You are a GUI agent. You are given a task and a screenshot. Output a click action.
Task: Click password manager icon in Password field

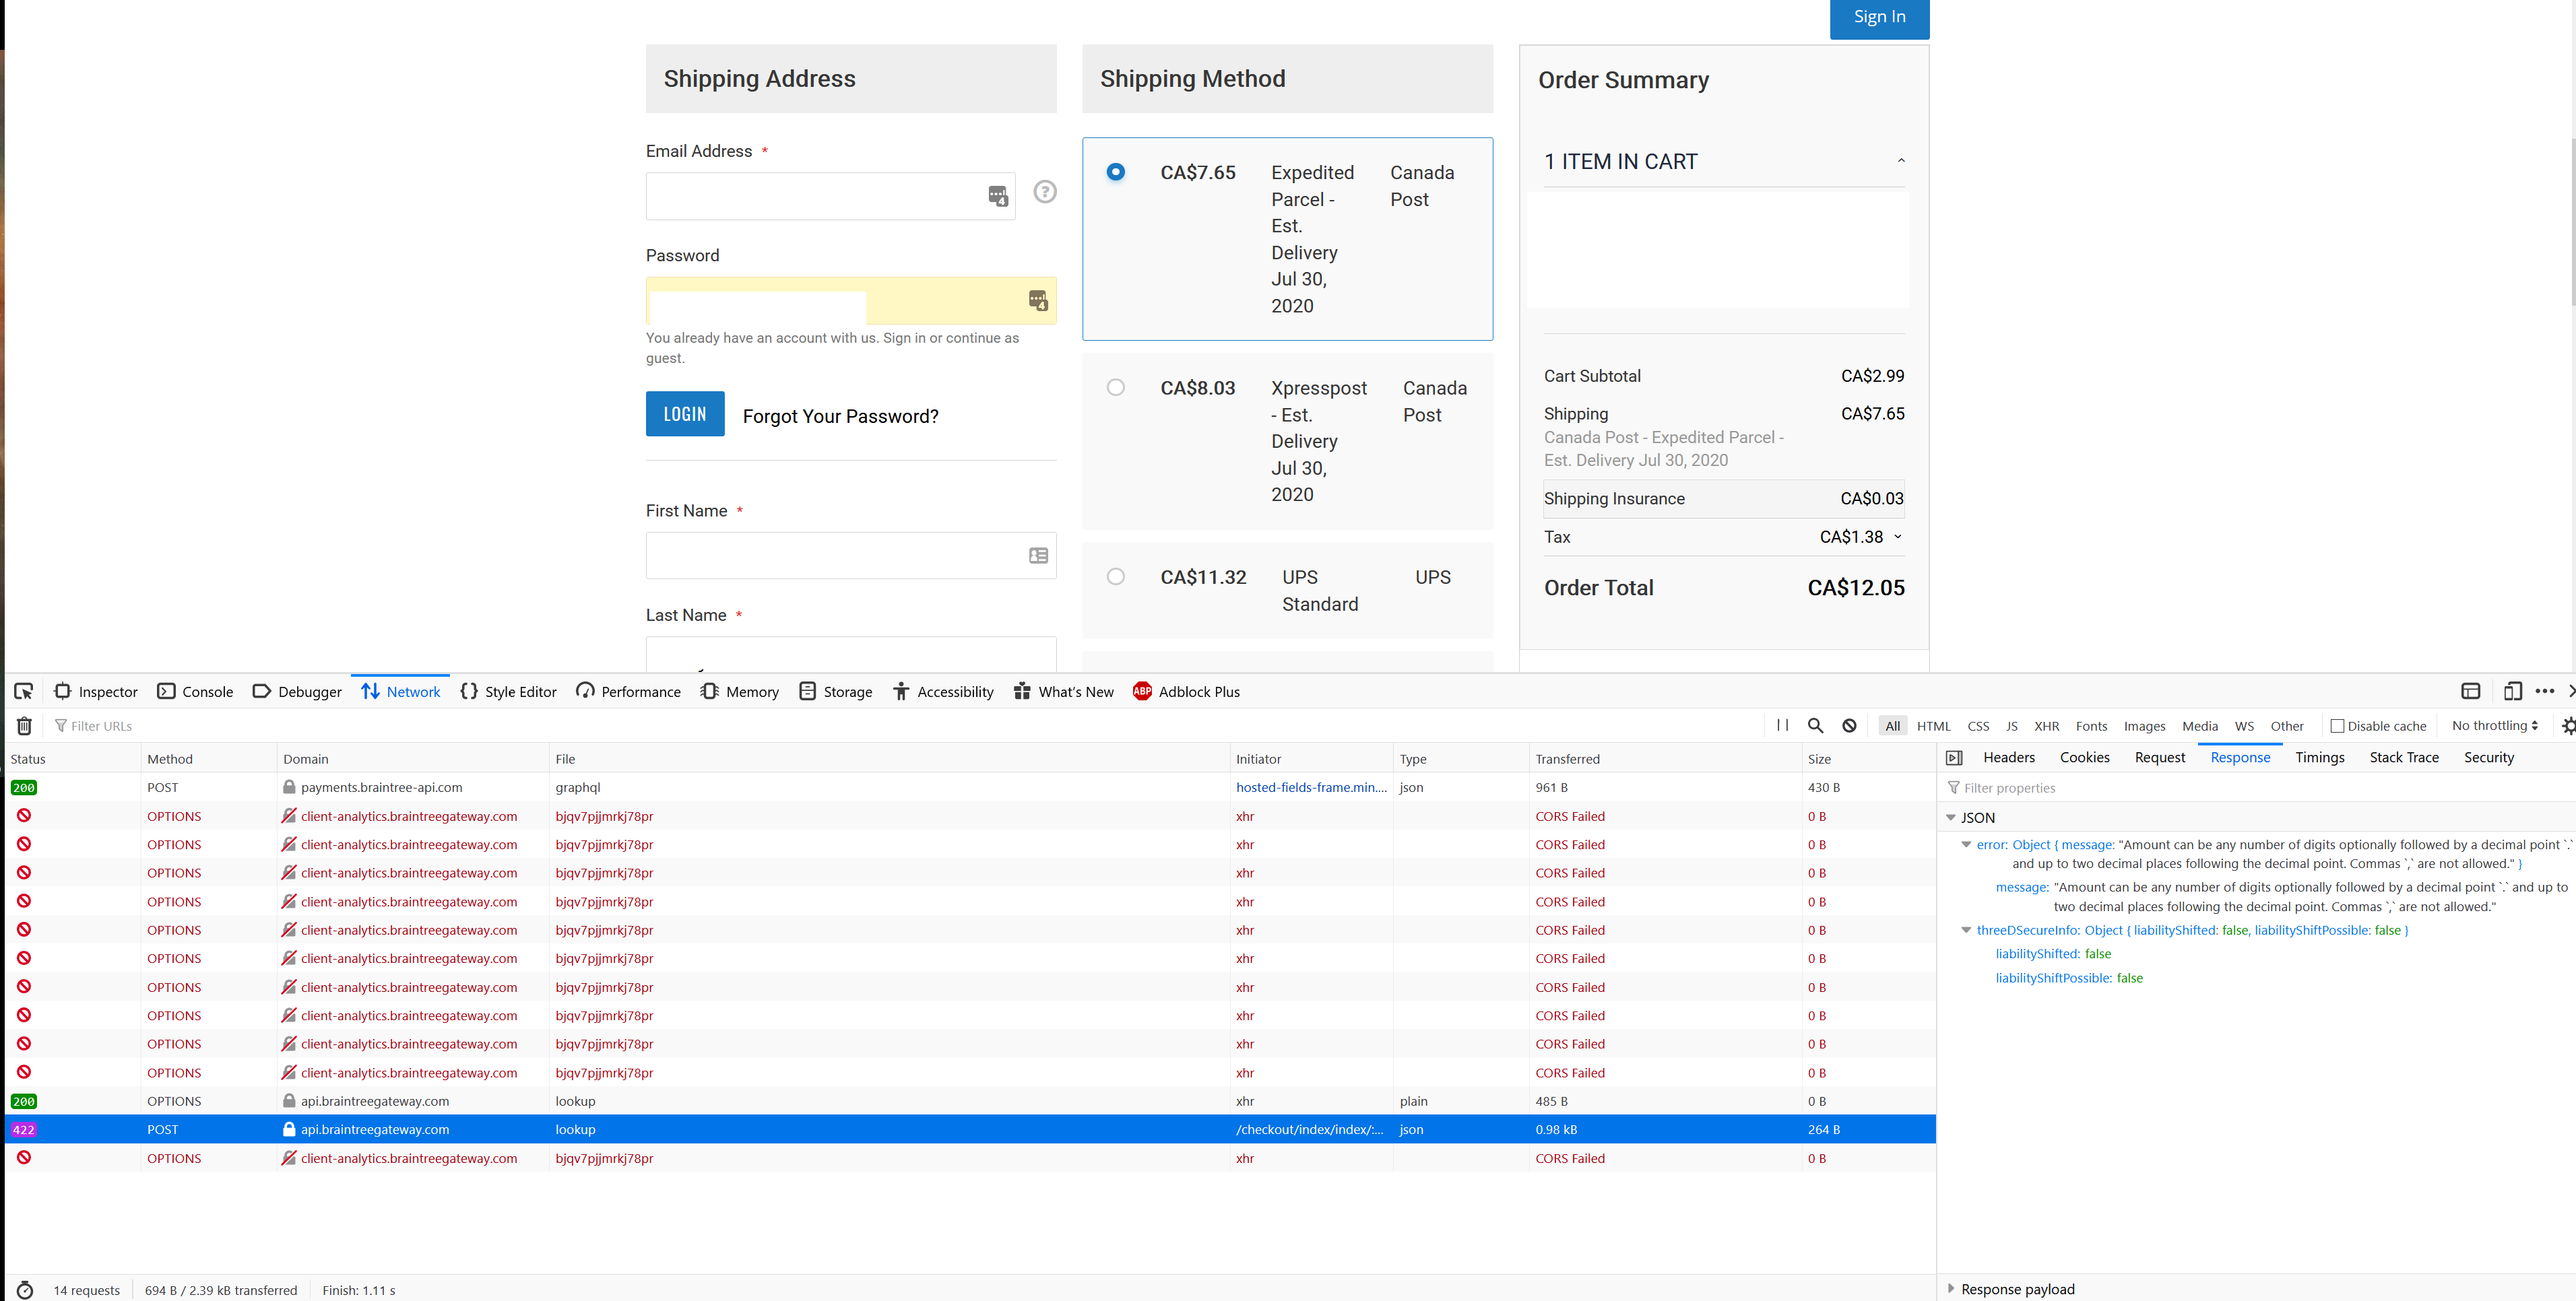pyautogui.click(x=1038, y=300)
